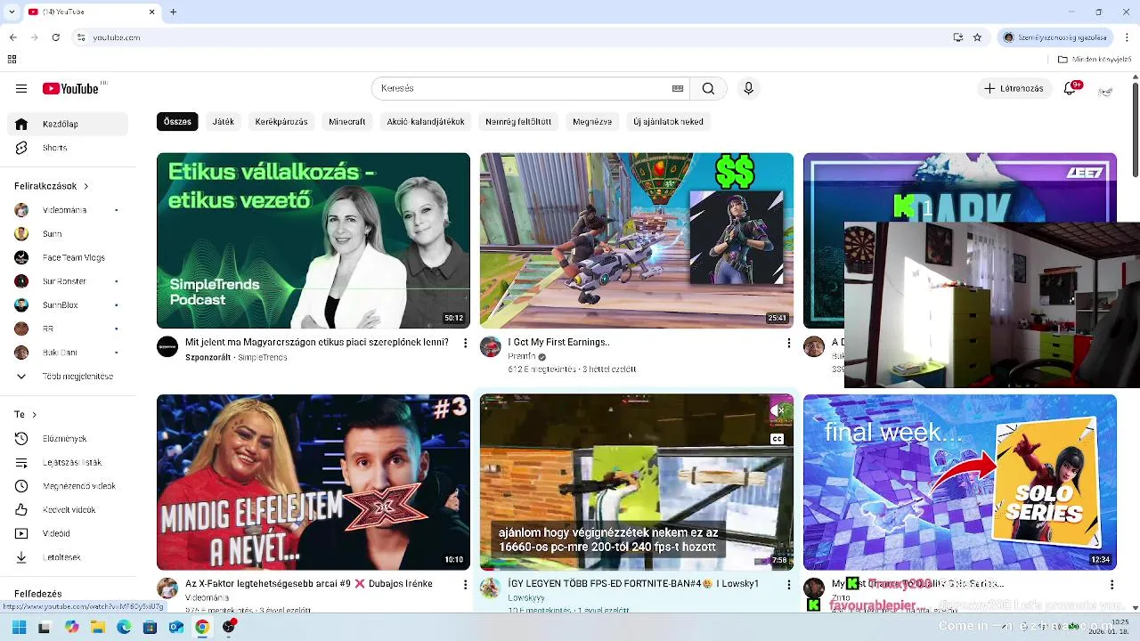
Task: Click the Videómánia channel avatar under X-Faktor video
Action: (167, 588)
